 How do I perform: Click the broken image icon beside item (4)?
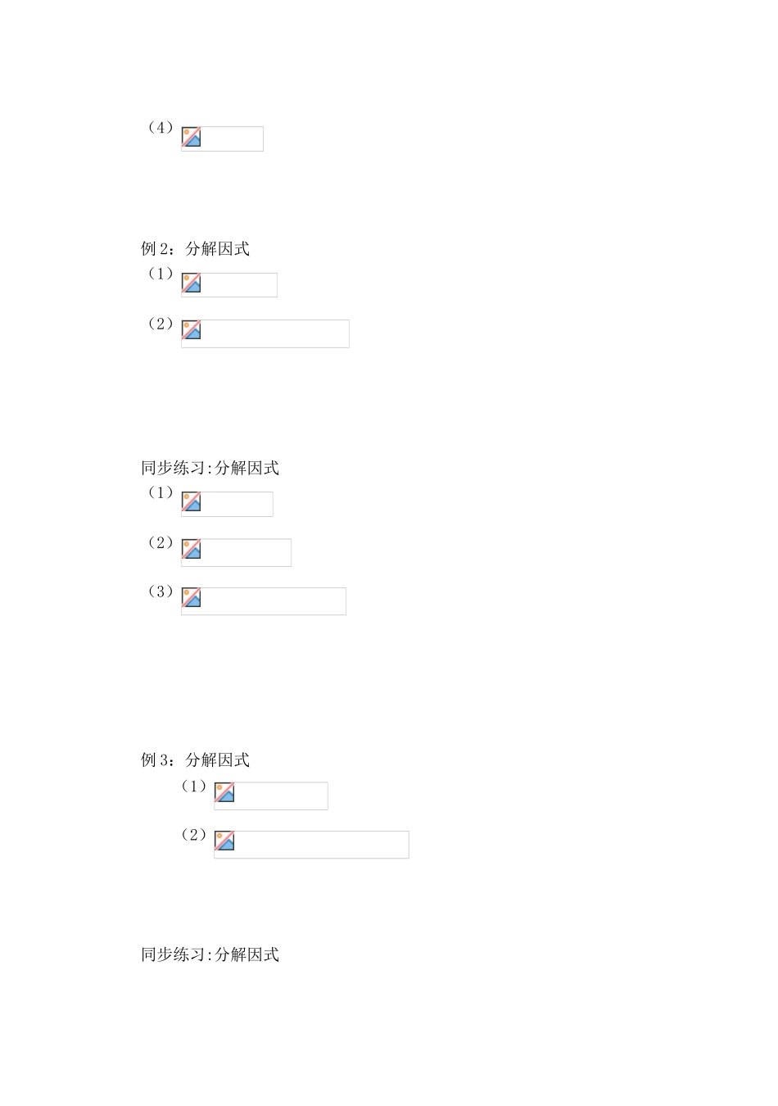click(192, 138)
